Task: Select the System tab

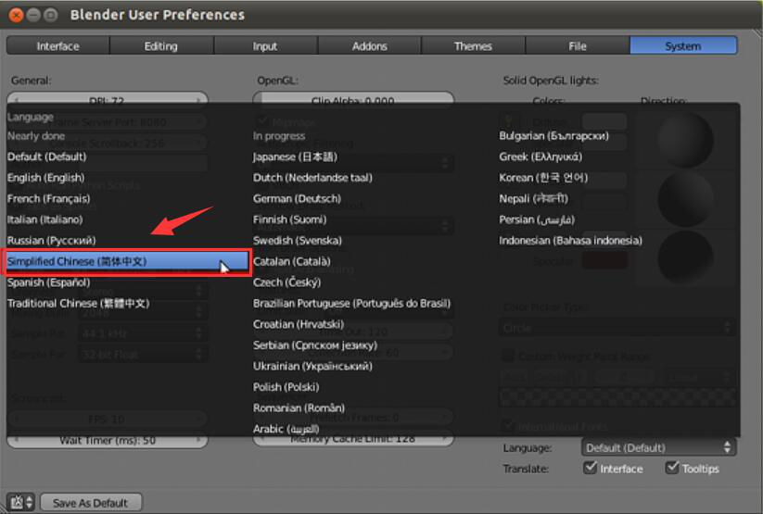Action: point(683,46)
